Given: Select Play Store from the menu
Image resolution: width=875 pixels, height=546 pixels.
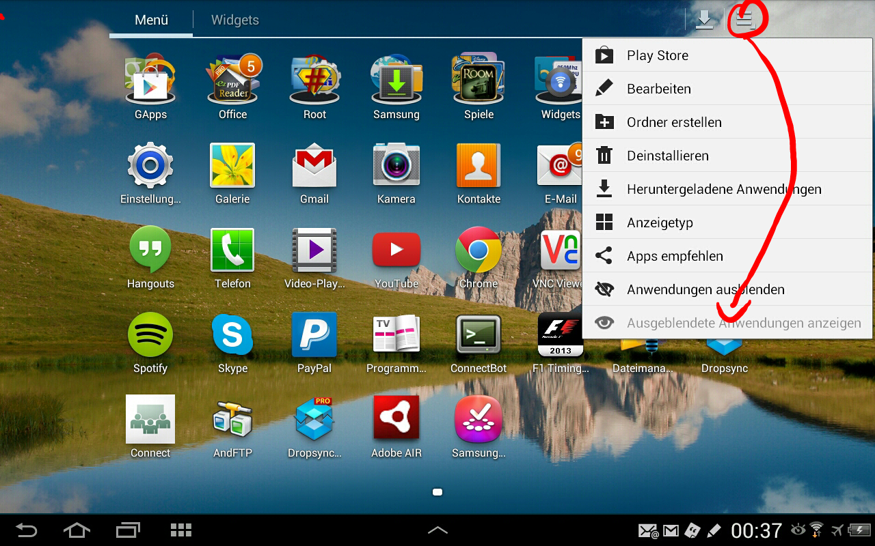Looking at the screenshot, I should (727, 55).
